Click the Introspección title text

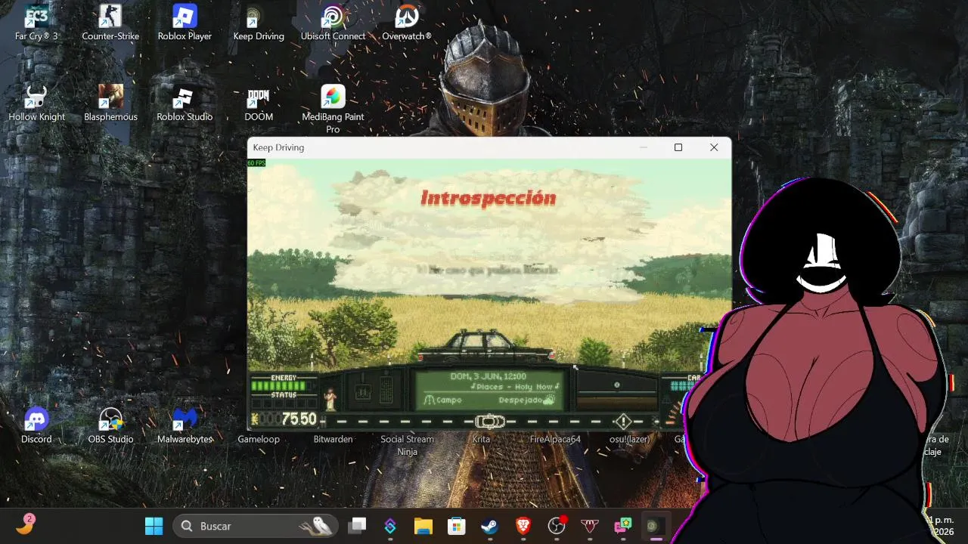pos(489,198)
